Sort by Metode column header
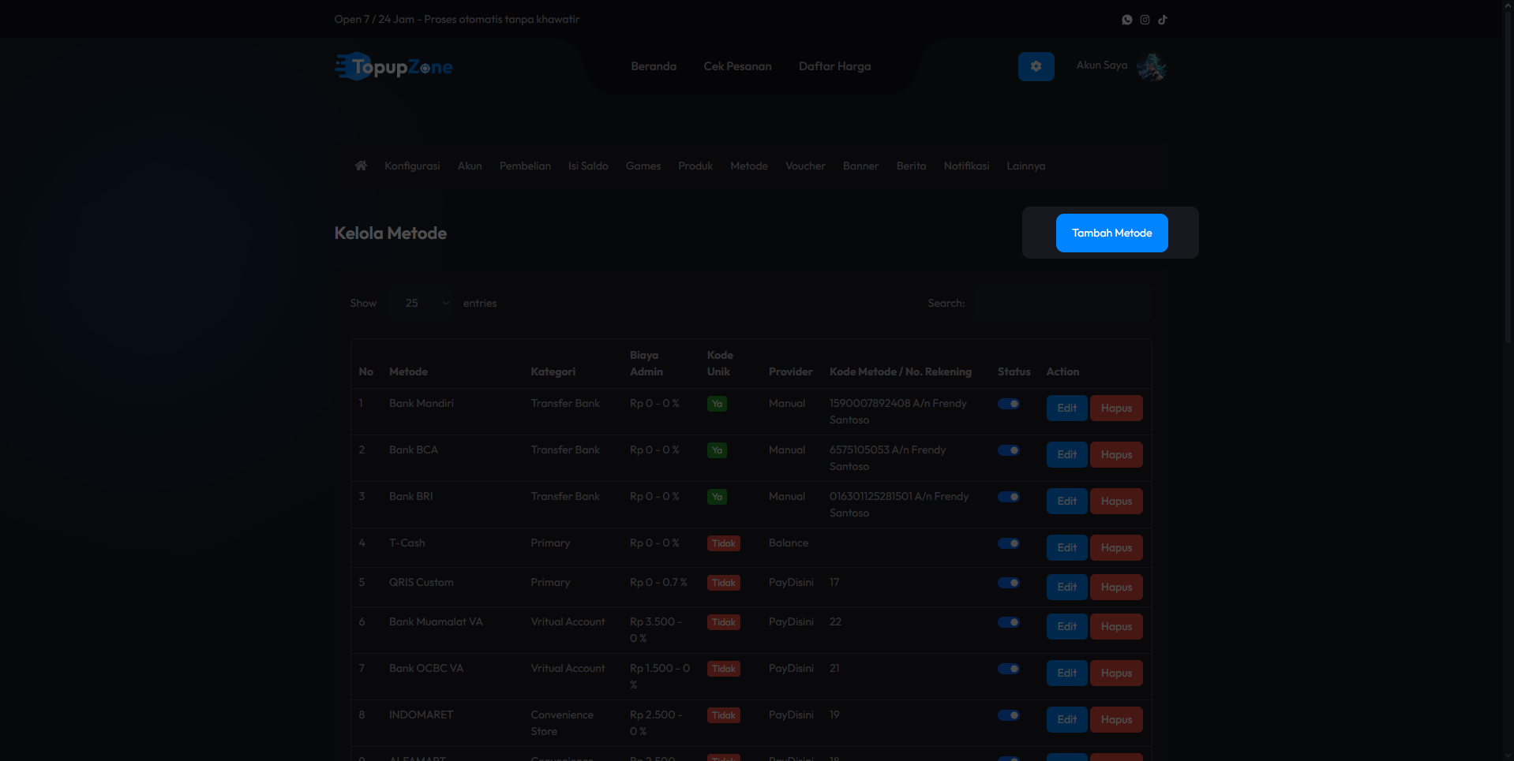Viewport: 1514px width, 761px height. coord(408,371)
